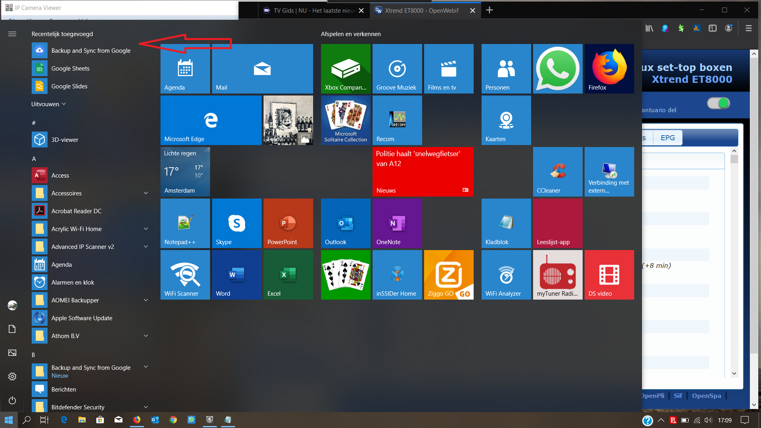This screenshot has height=428, width=761.
Task: Open the Nieuws tile about snelwegfietser
Action: pyautogui.click(x=423, y=172)
